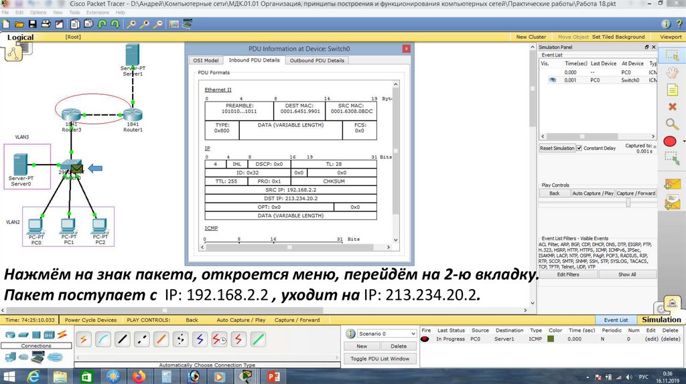Click the PDU dialog vertical scrollbar down arrow
686x384 pixels.
pos(395,240)
